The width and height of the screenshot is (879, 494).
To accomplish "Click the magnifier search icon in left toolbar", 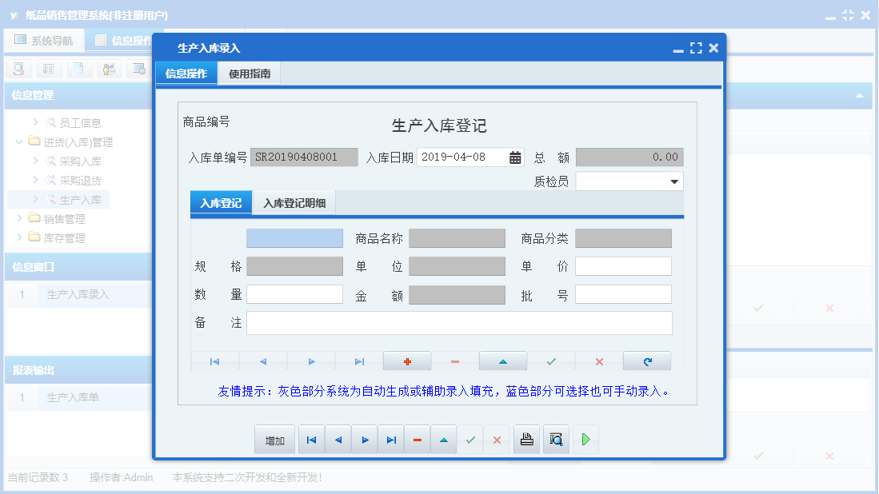I will (17, 69).
